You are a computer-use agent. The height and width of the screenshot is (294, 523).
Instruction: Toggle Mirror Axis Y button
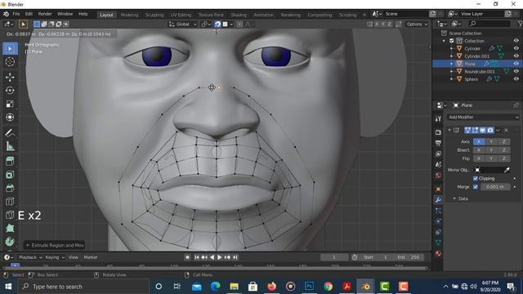point(491,141)
